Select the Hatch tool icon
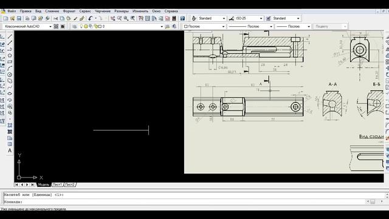The height and width of the screenshot is (219, 389). [10, 125]
